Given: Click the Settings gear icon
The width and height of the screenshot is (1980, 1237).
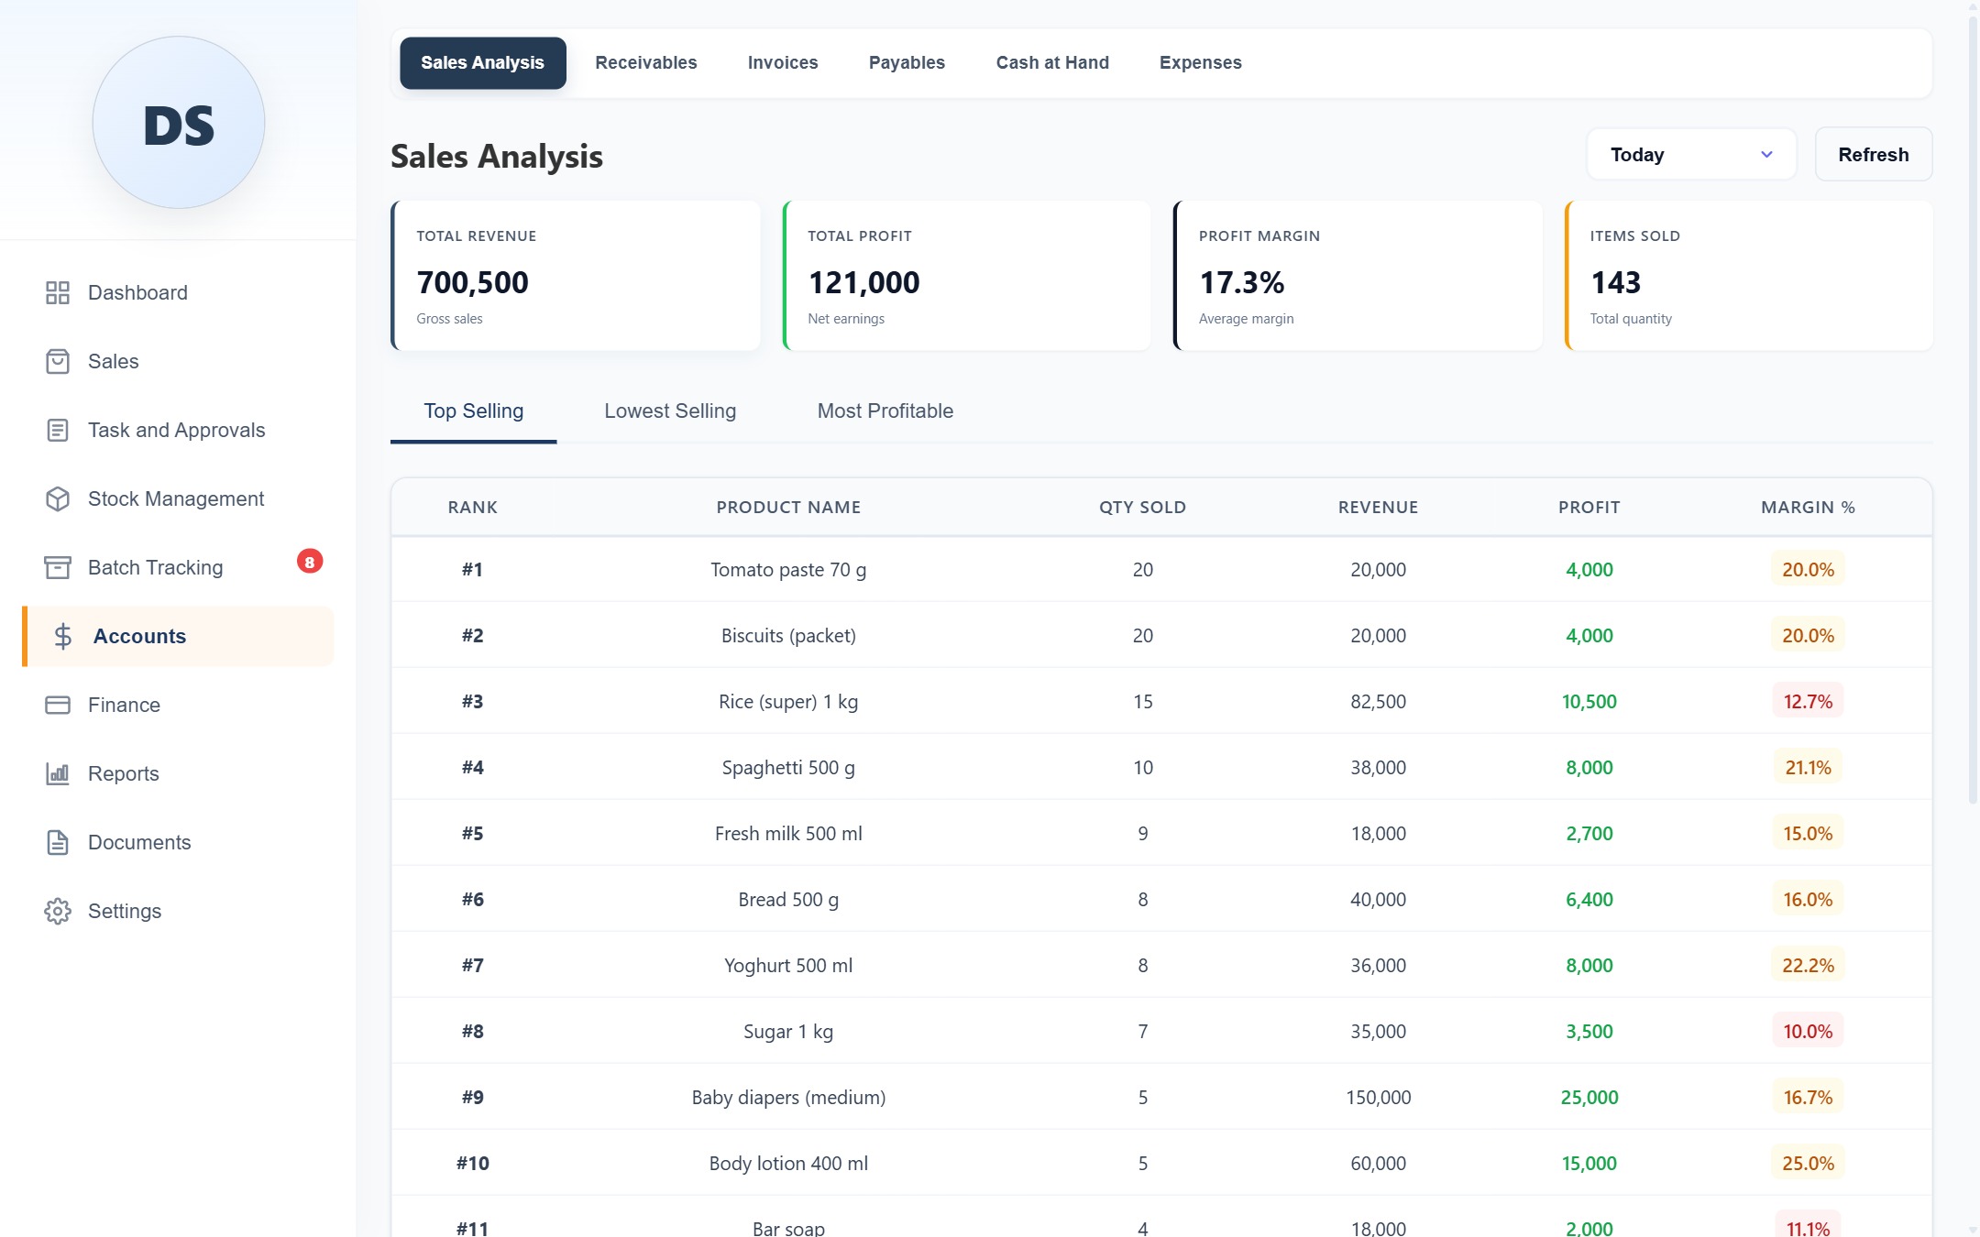Looking at the screenshot, I should 58,911.
